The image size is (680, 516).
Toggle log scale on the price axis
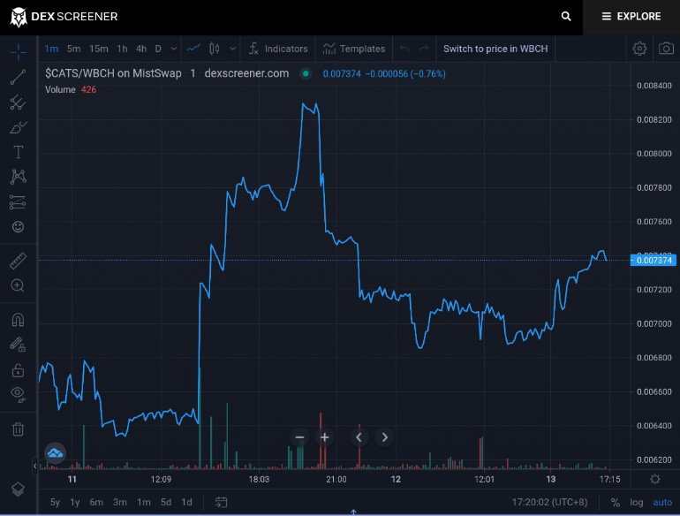(636, 502)
